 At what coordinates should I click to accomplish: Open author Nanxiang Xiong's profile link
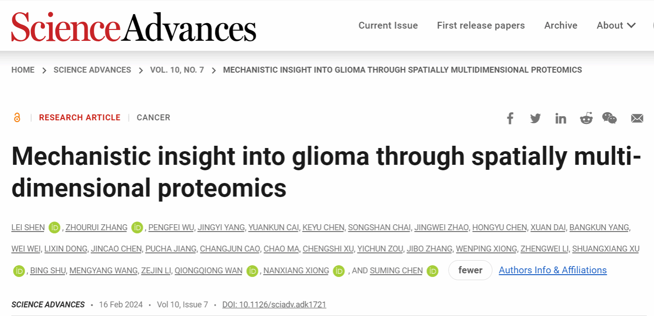296,271
